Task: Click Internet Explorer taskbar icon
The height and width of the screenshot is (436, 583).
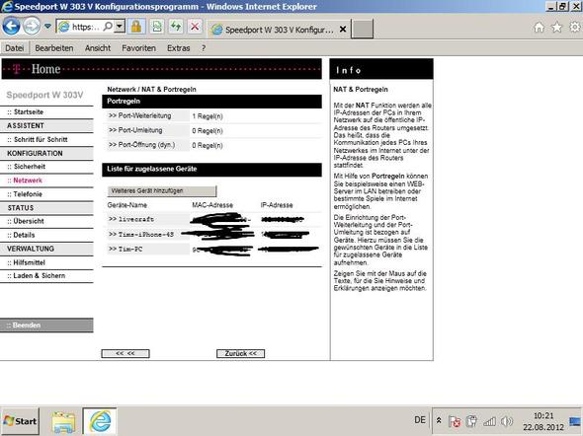Action: 100,421
